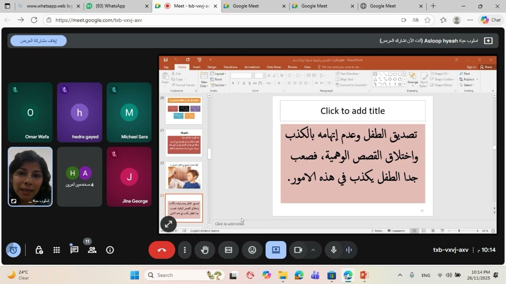
Task: Toggle the microphone in Meet
Action: 334,250
